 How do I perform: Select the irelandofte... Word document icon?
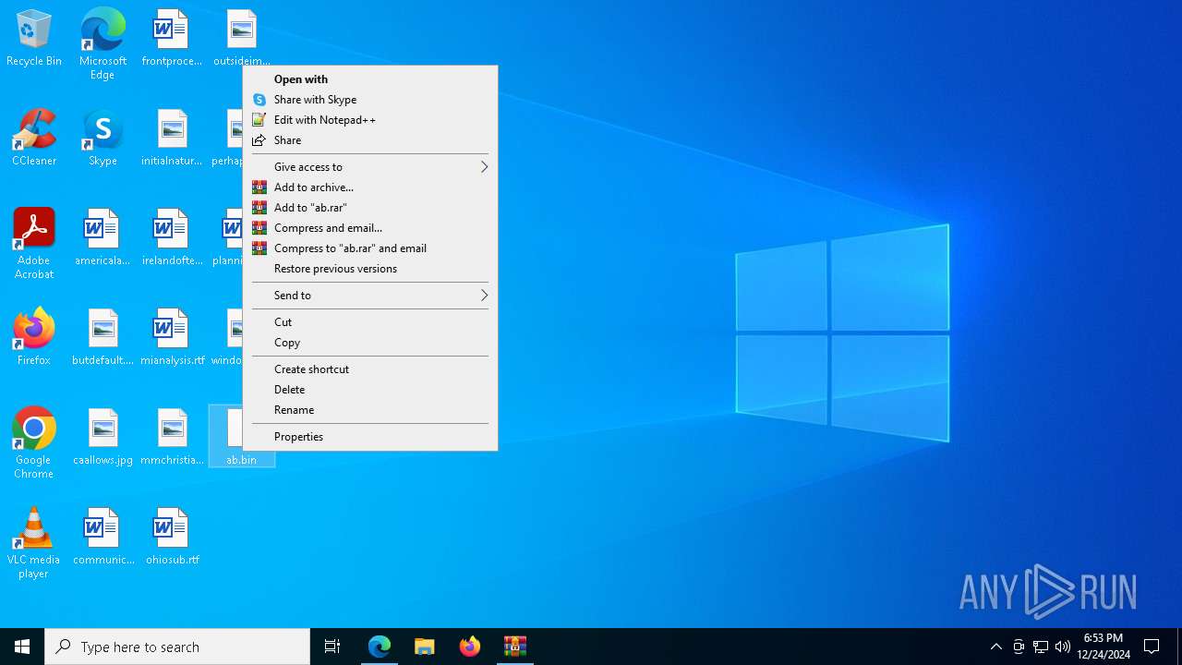[x=172, y=238]
